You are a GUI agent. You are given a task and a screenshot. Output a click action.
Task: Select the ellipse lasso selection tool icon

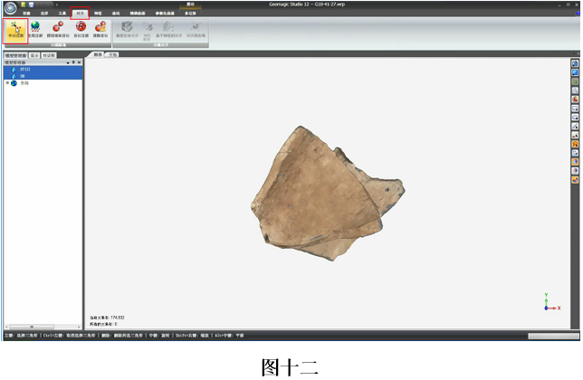575,118
